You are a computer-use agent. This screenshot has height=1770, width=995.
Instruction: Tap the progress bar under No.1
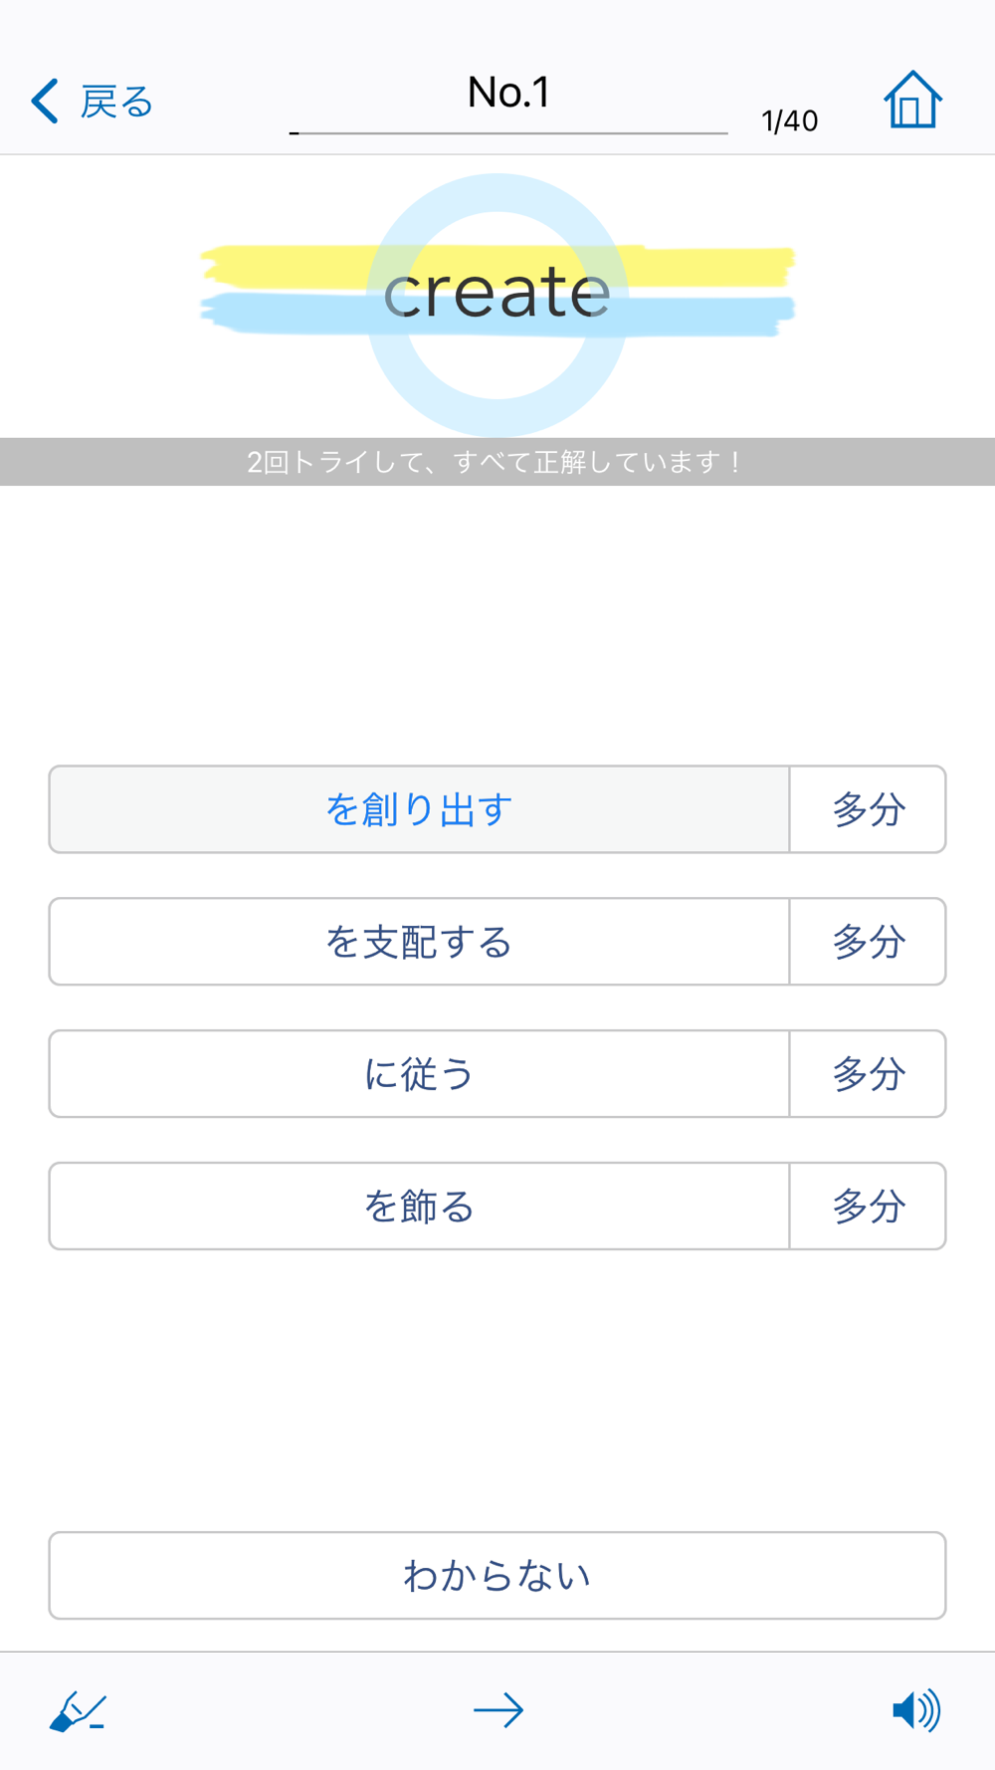point(508,132)
